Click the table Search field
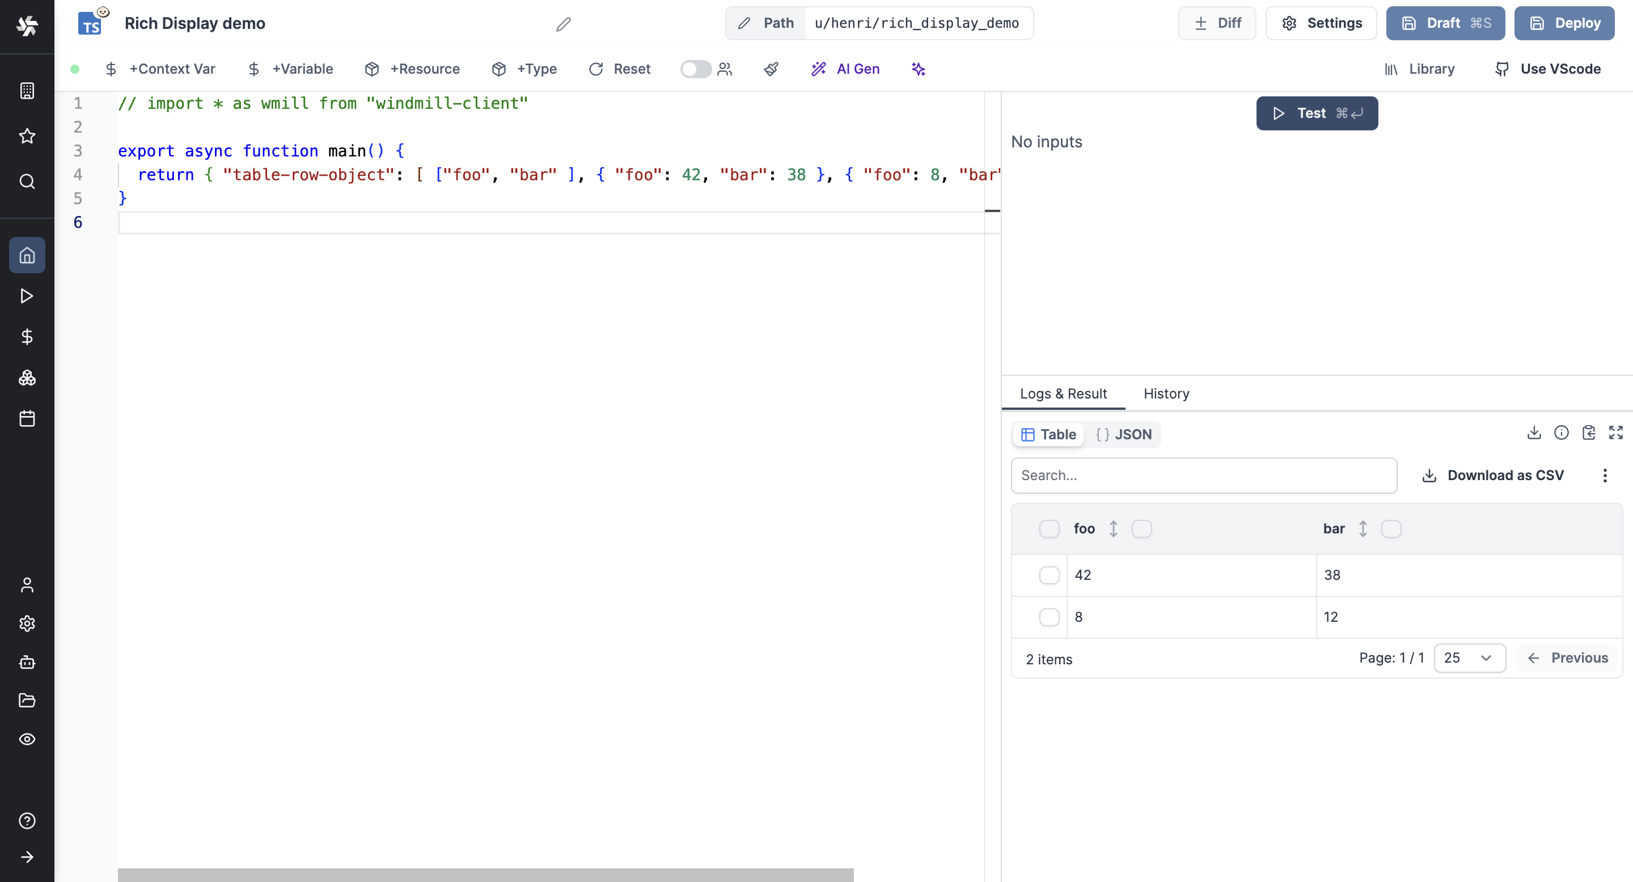 [1203, 475]
